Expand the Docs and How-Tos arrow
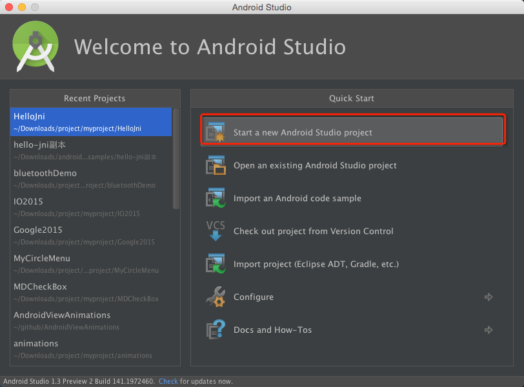 coord(489,330)
